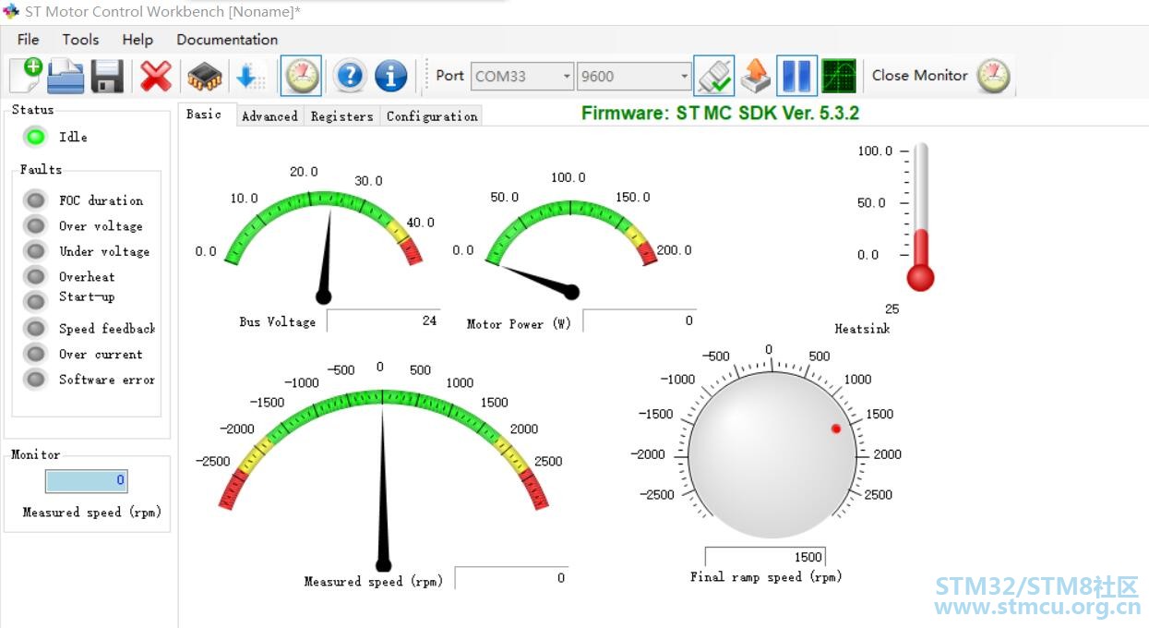Viewport: 1149px width, 628px height.
Task: Click the connect plug icon
Action: pyautogui.click(x=713, y=76)
